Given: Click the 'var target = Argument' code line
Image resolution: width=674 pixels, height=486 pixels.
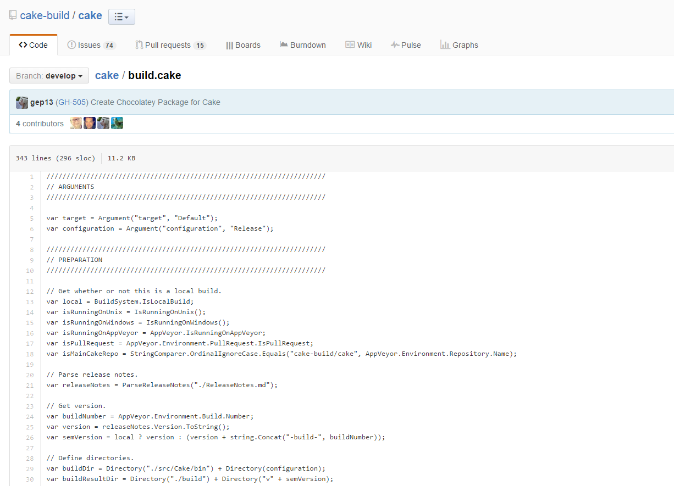Looking at the screenshot, I should [132, 218].
